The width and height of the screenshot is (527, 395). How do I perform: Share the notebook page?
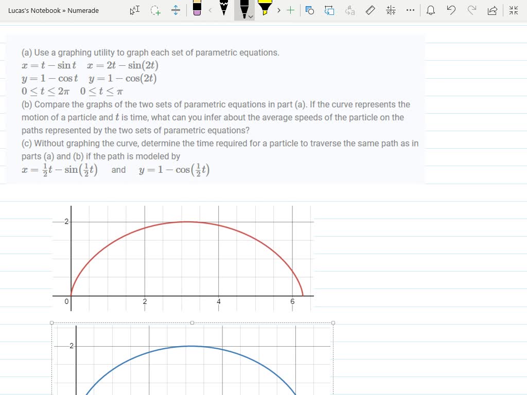point(493,10)
